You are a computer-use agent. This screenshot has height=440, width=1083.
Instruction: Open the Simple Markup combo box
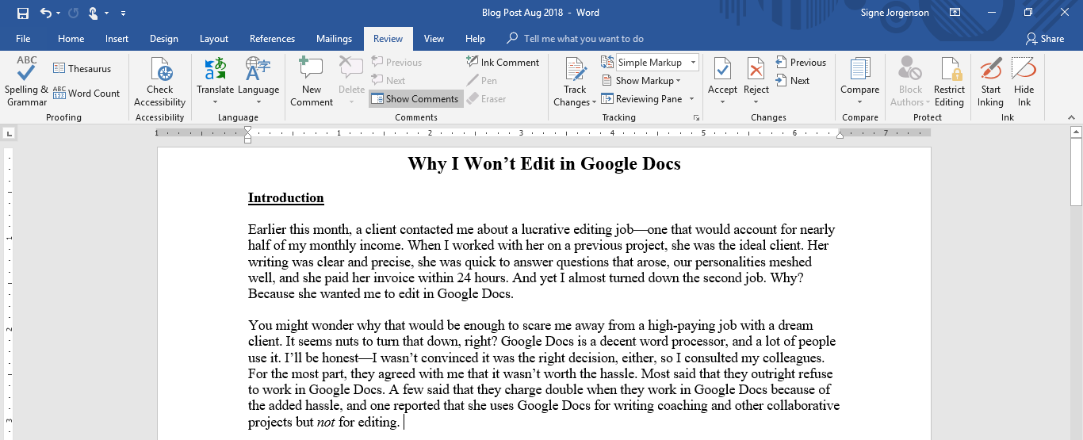tap(657, 63)
